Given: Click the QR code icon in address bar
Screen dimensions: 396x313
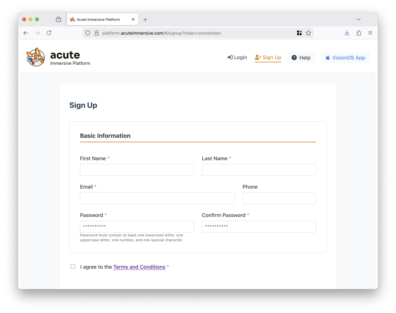Looking at the screenshot, I should pyautogui.click(x=299, y=33).
